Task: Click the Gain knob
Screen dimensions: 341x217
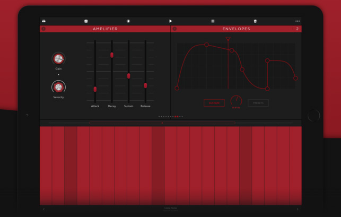Action: tap(58, 58)
